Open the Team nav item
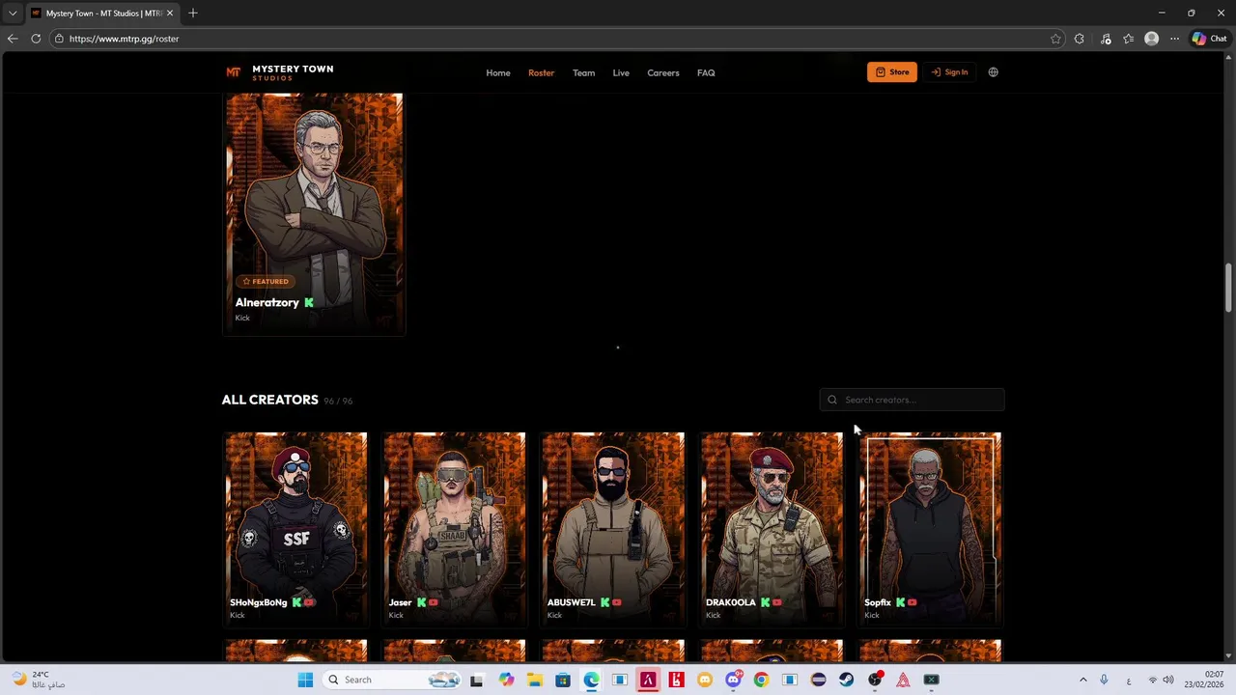Screen dimensions: 1236x695 pyautogui.click(x=583, y=72)
